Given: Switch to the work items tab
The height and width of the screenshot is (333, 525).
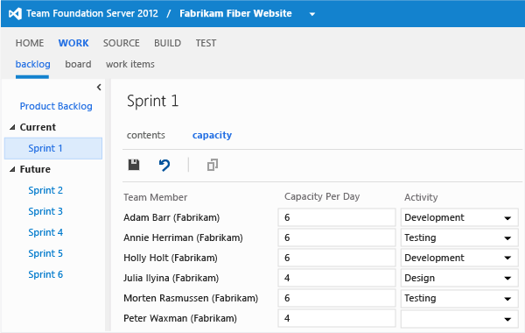Looking at the screenshot, I should point(130,64).
